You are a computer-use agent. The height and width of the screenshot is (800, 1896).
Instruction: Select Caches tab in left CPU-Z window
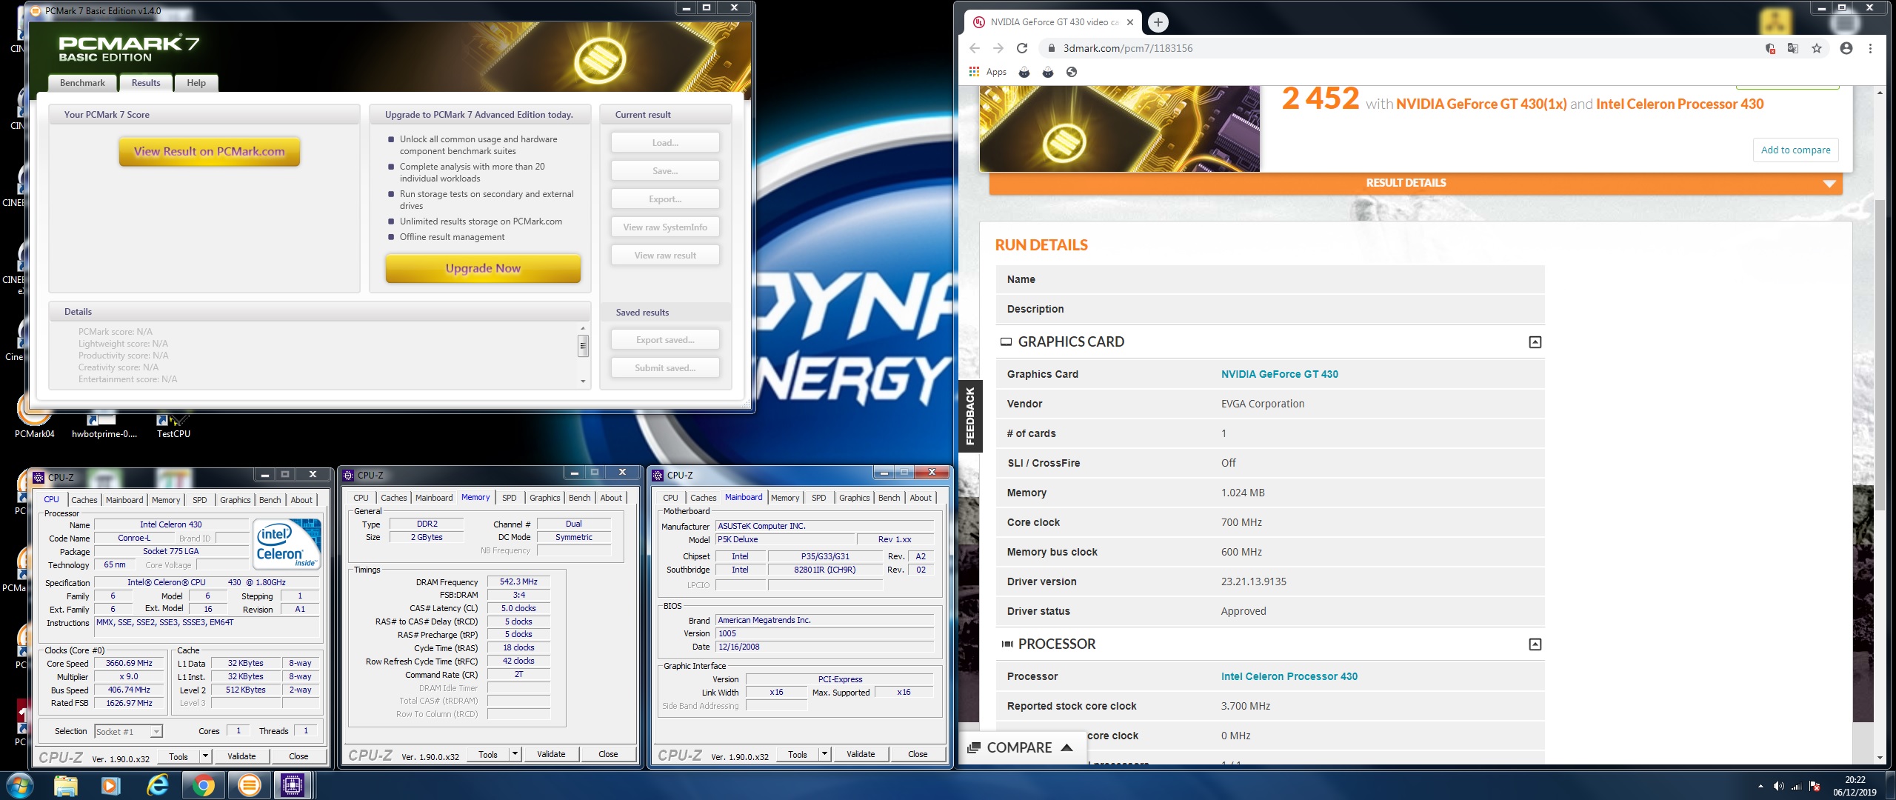[84, 500]
